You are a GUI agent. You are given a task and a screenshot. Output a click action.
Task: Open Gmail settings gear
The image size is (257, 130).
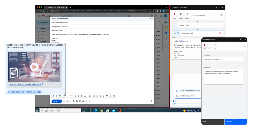pos(156,16)
